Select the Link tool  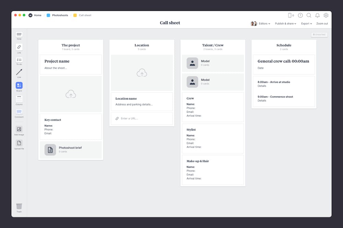(x=19, y=48)
